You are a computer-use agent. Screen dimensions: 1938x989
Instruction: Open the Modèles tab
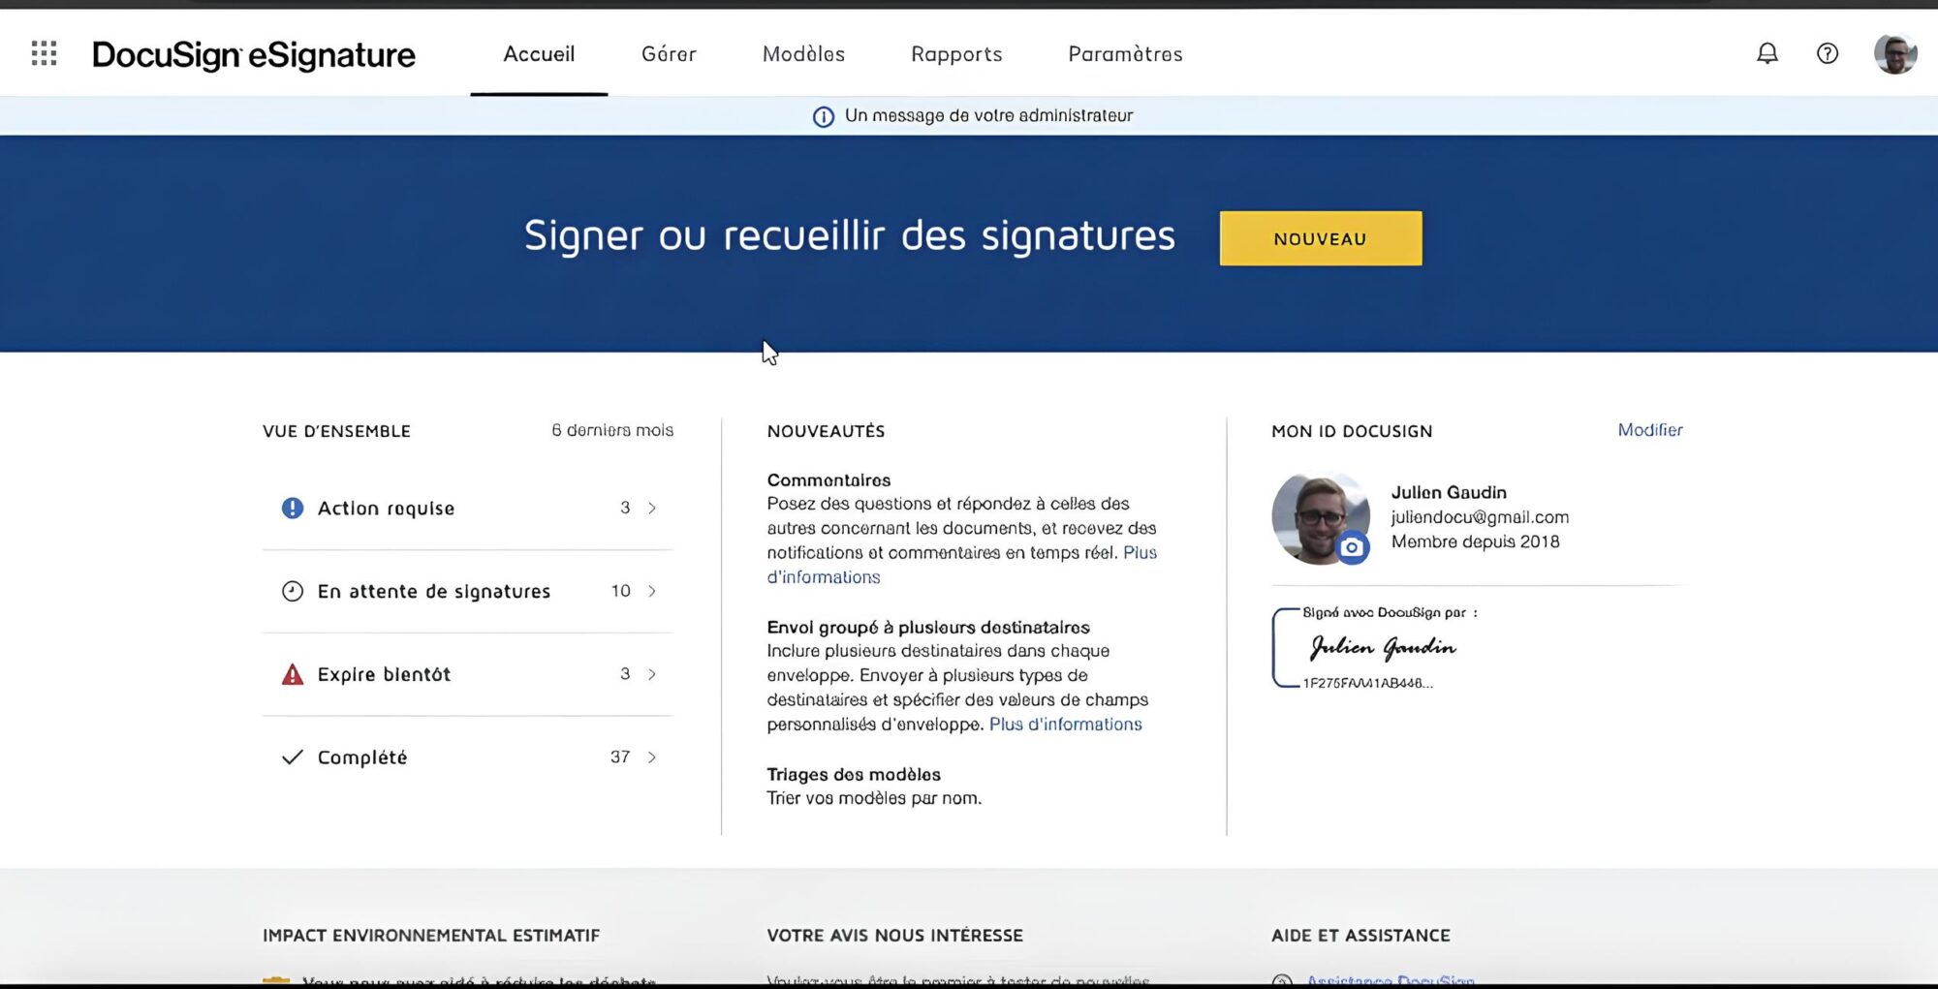point(803,54)
